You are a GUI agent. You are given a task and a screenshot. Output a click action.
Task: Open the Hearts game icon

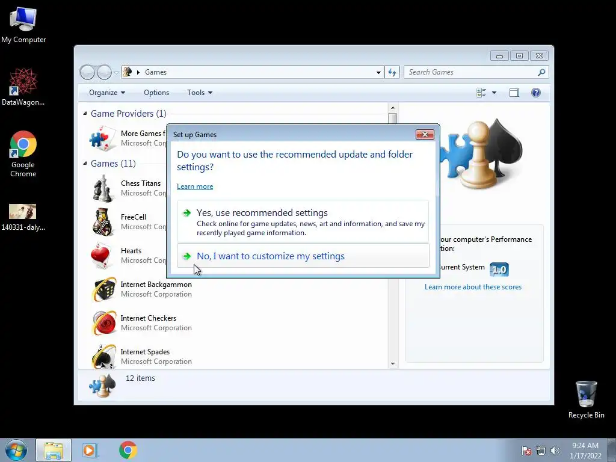click(100, 256)
